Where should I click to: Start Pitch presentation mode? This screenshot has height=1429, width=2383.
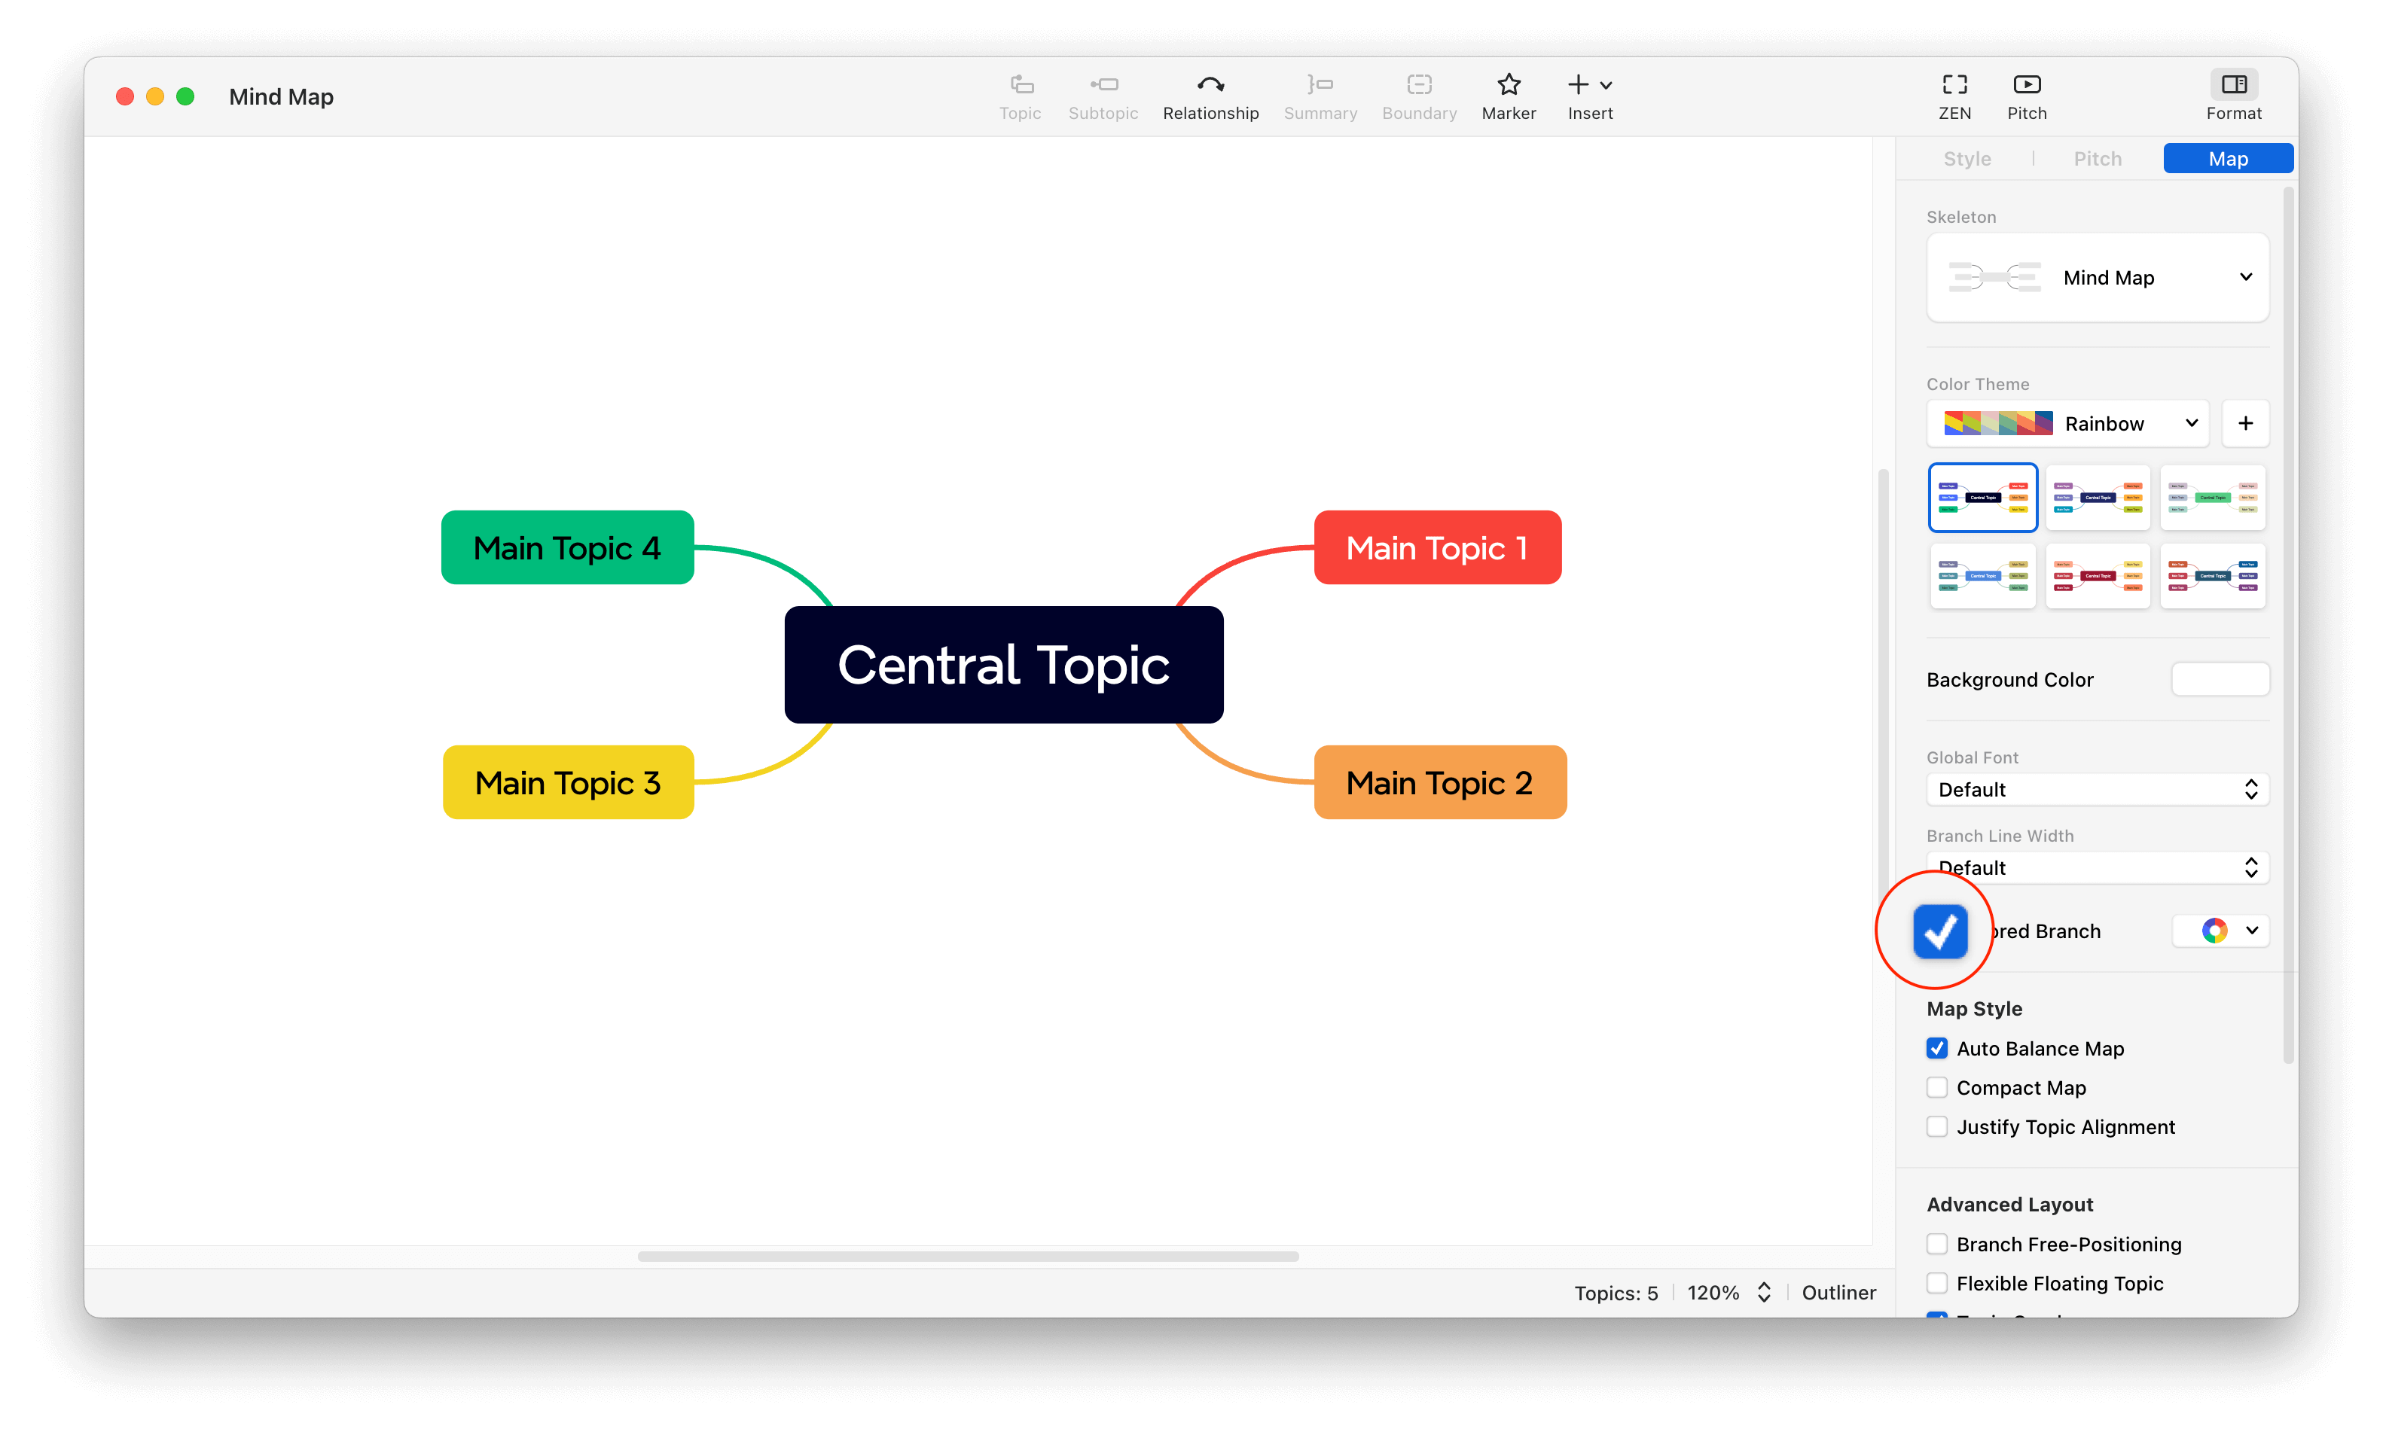(2027, 96)
